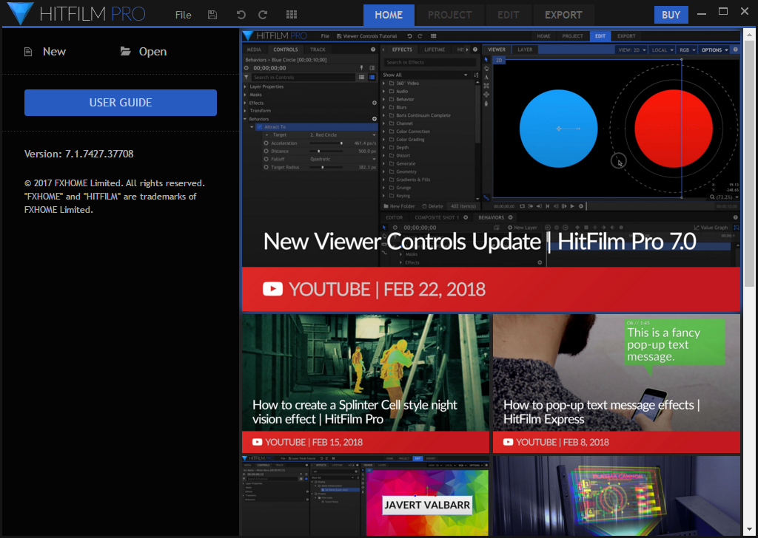Open the File menu
Screen dimensions: 758x538
[183, 15]
